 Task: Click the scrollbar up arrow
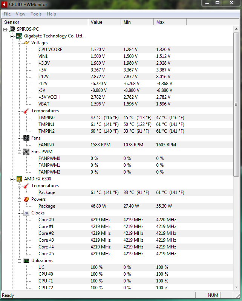236,29
